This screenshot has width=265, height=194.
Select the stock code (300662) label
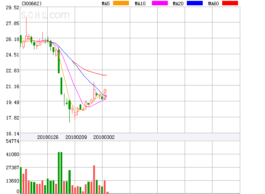coord(32,4)
